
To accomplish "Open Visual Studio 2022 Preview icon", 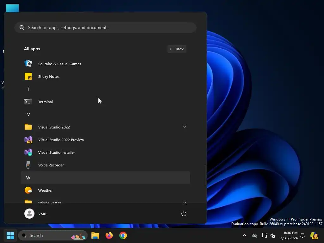I will (28, 140).
